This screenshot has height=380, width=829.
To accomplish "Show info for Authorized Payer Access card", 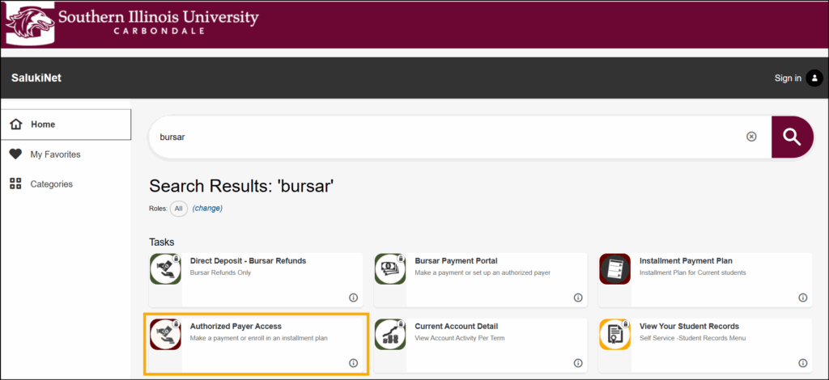I will 353,363.
